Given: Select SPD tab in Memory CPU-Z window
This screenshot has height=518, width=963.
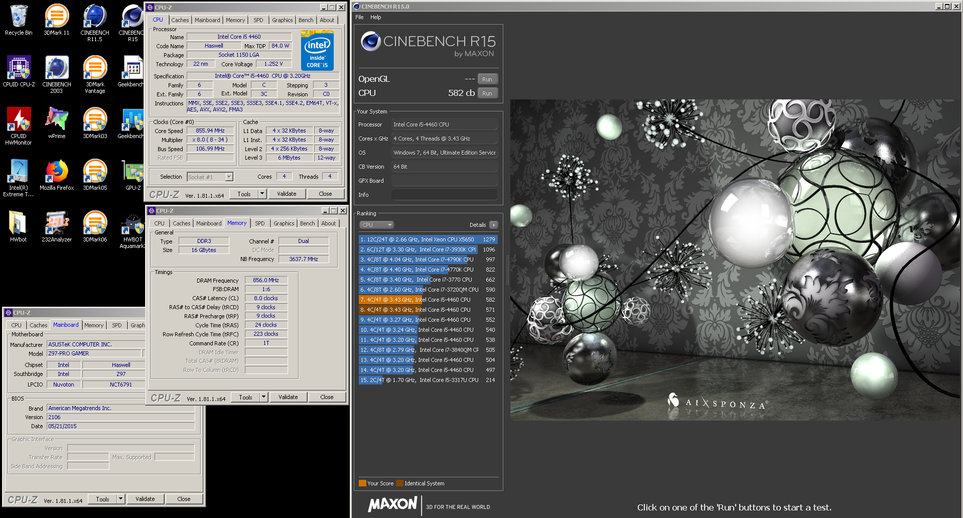Looking at the screenshot, I should tap(259, 223).
